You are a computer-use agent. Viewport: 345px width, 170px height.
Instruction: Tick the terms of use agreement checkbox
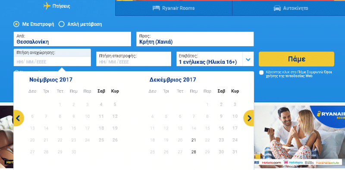[261, 72]
